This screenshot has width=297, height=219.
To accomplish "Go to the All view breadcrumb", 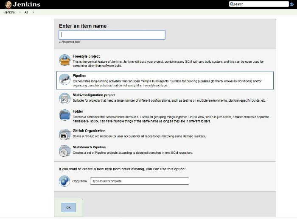I will pyautogui.click(x=26, y=12).
